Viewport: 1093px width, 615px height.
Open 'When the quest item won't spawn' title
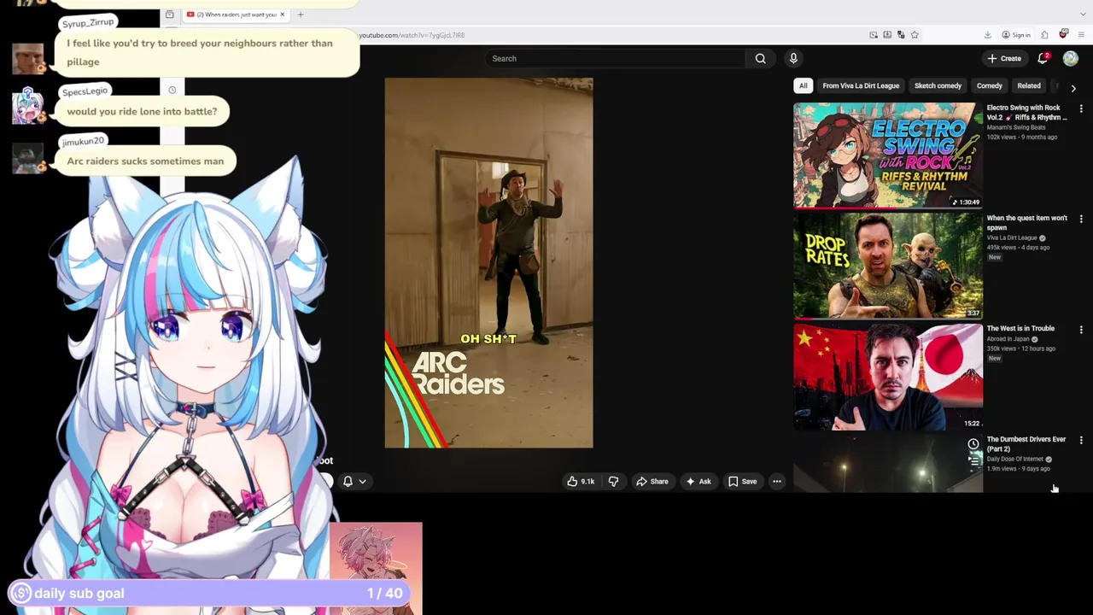tap(1027, 223)
